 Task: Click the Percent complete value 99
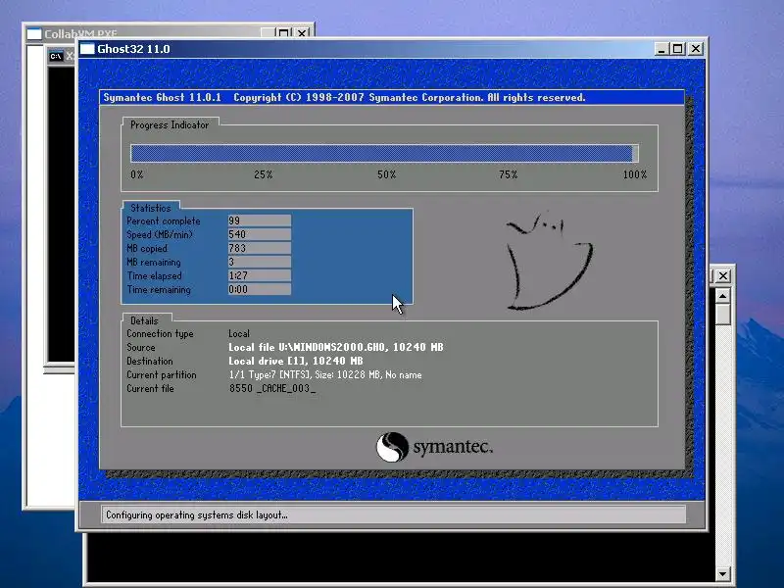(x=259, y=220)
